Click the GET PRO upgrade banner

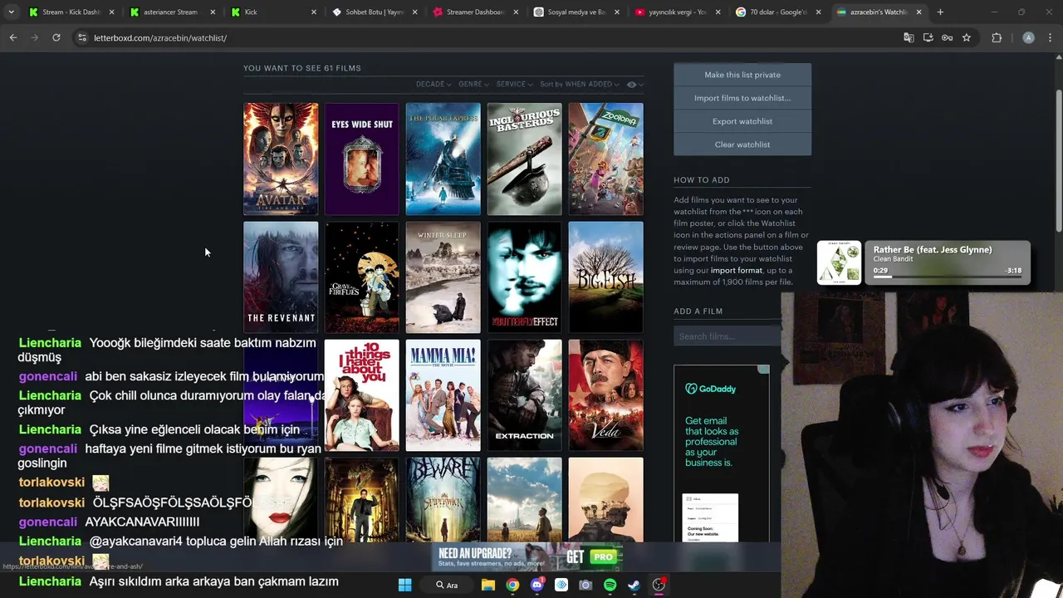pyautogui.click(x=527, y=556)
